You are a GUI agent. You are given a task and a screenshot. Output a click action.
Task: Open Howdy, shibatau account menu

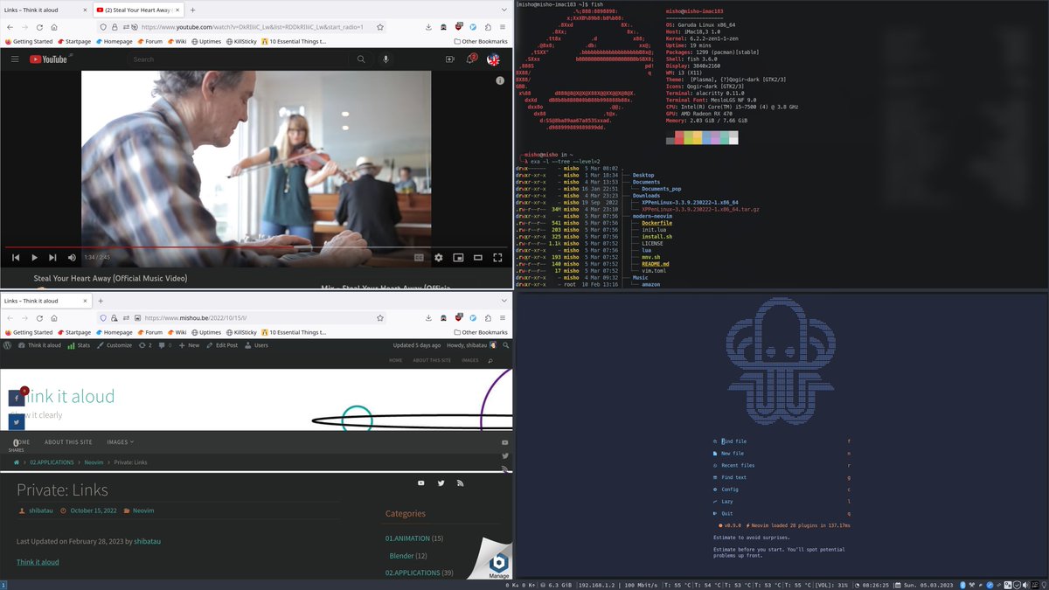[x=471, y=345]
